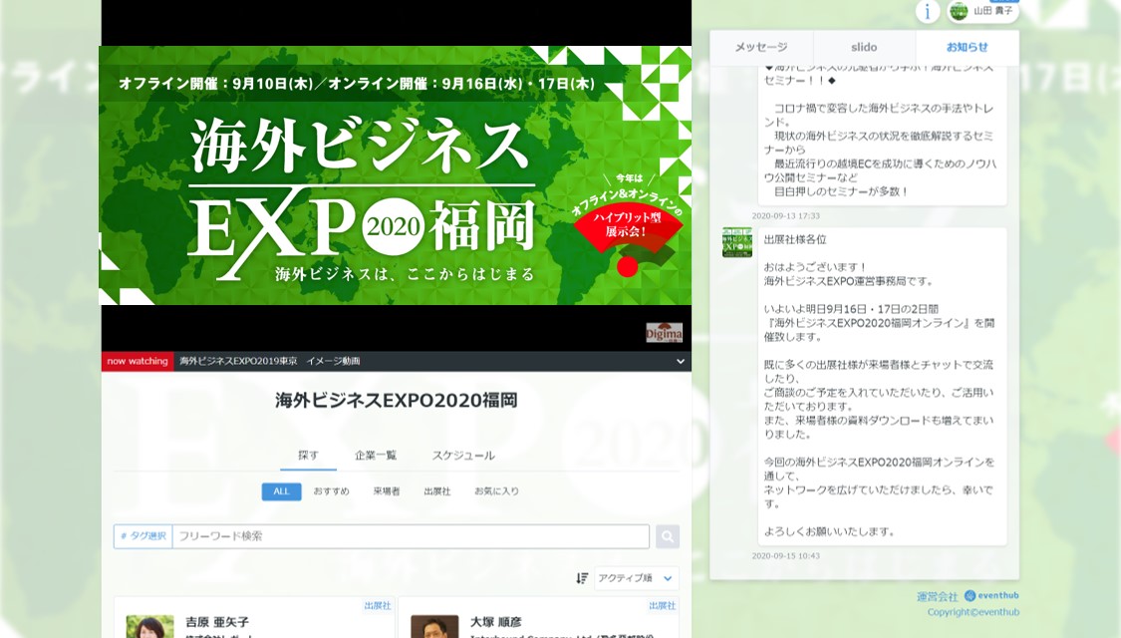Click the info icon at top right

point(928,11)
